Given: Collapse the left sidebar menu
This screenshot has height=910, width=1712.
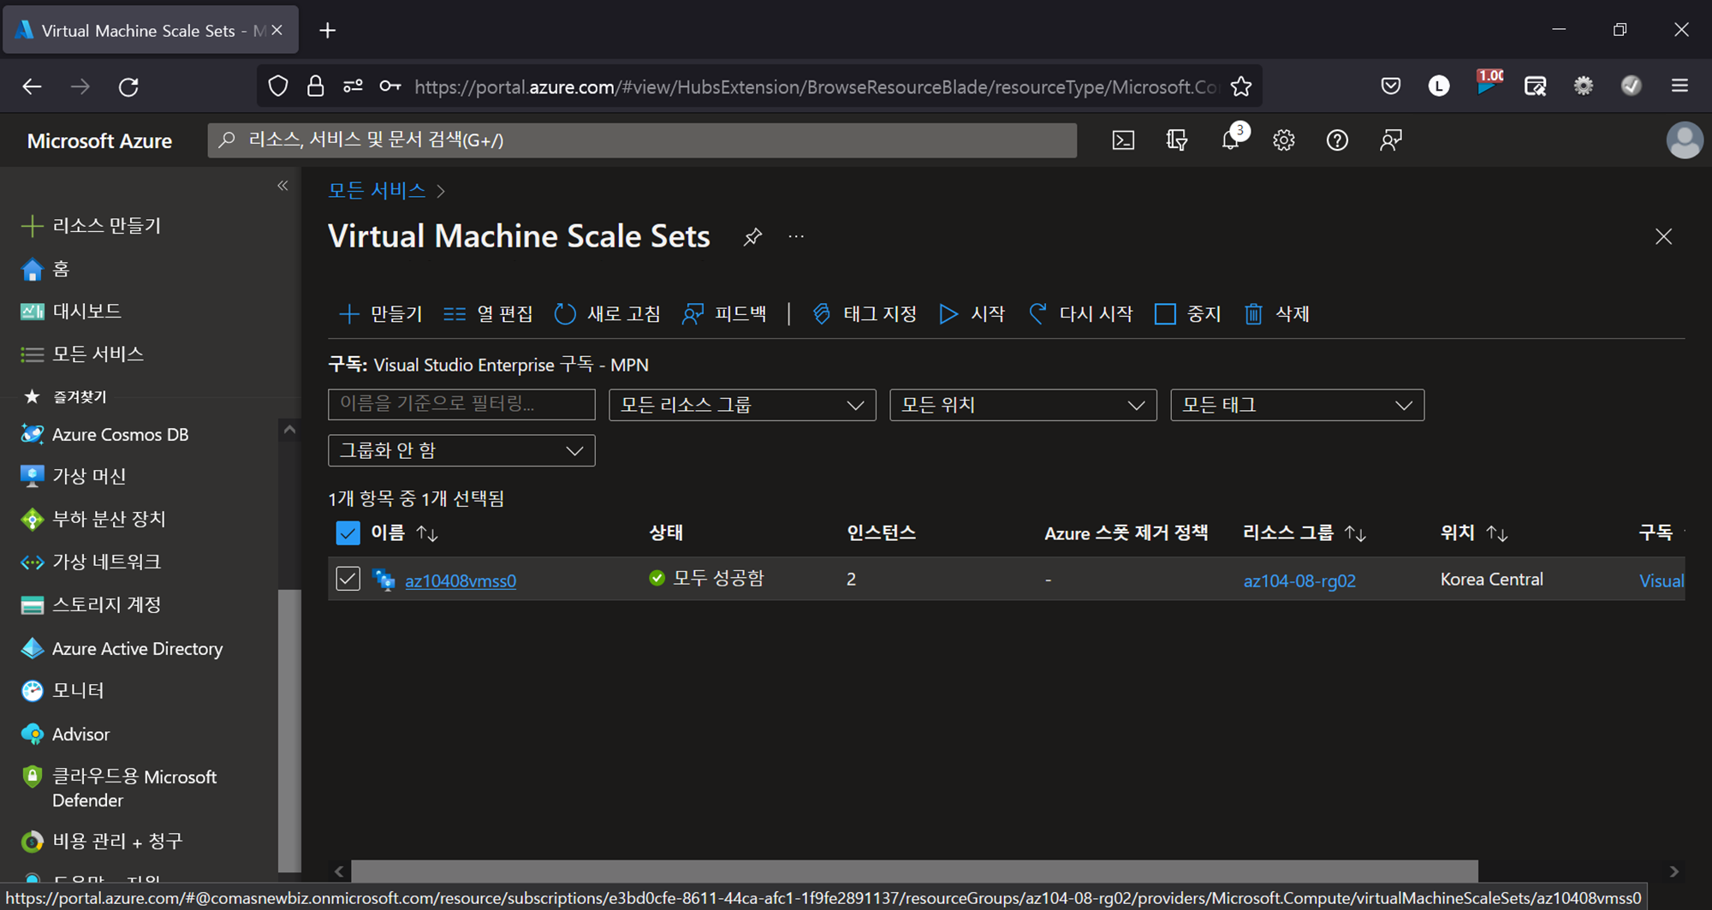Looking at the screenshot, I should click(x=282, y=186).
